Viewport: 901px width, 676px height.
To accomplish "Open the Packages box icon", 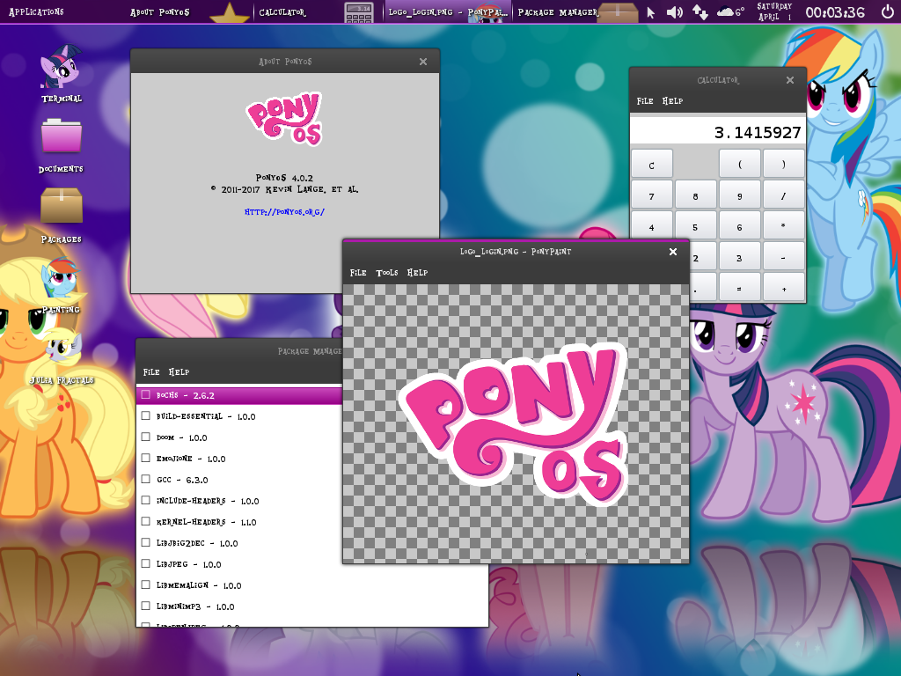I will tap(61, 214).
